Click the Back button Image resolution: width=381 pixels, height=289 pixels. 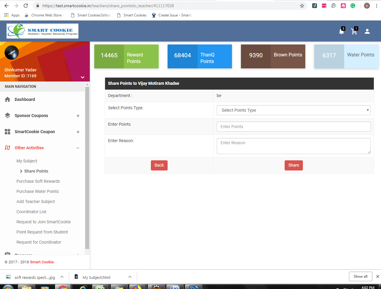(159, 165)
